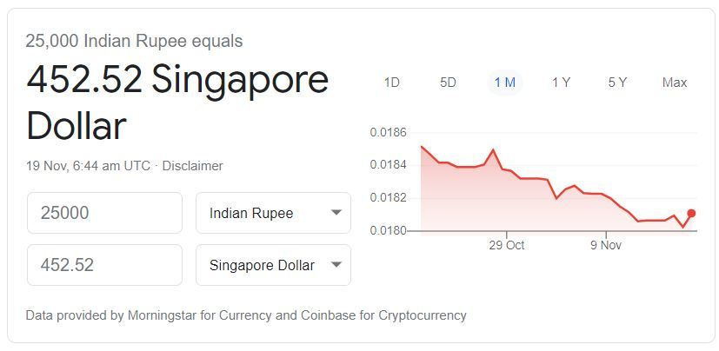The width and height of the screenshot is (719, 351).
Task: Open the Indian Rupee currency dropdown
Action: coord(273,213)
